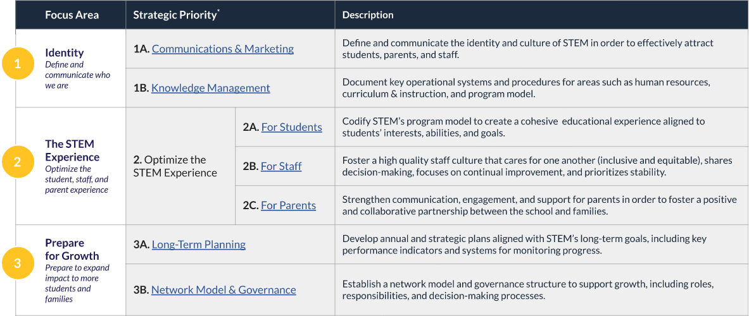Go to the Long-Term Planning link

(x=198, y=244)
